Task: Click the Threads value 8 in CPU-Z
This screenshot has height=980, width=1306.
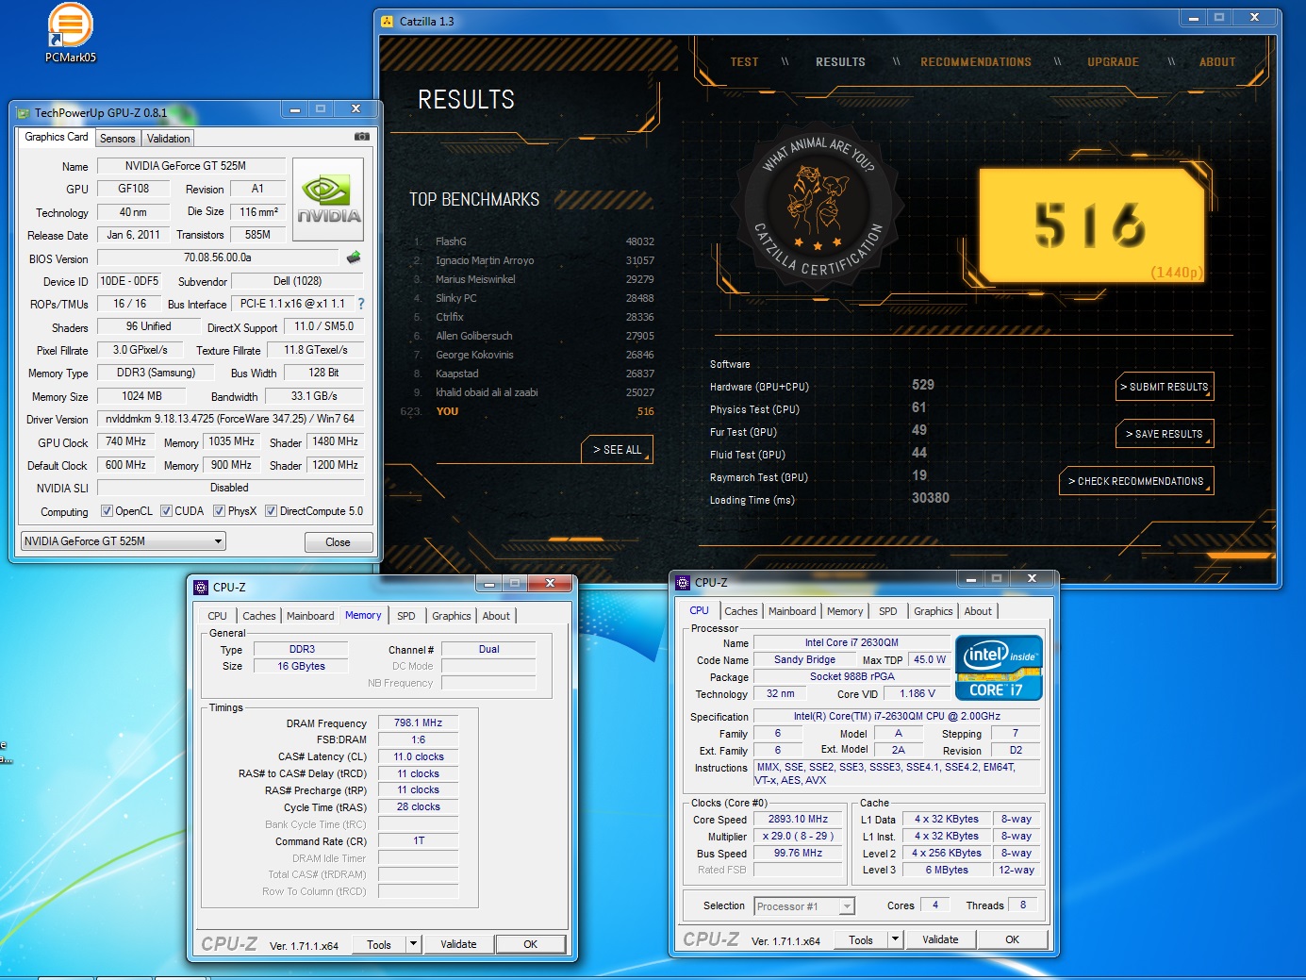Action: (x=1023, y=905)
